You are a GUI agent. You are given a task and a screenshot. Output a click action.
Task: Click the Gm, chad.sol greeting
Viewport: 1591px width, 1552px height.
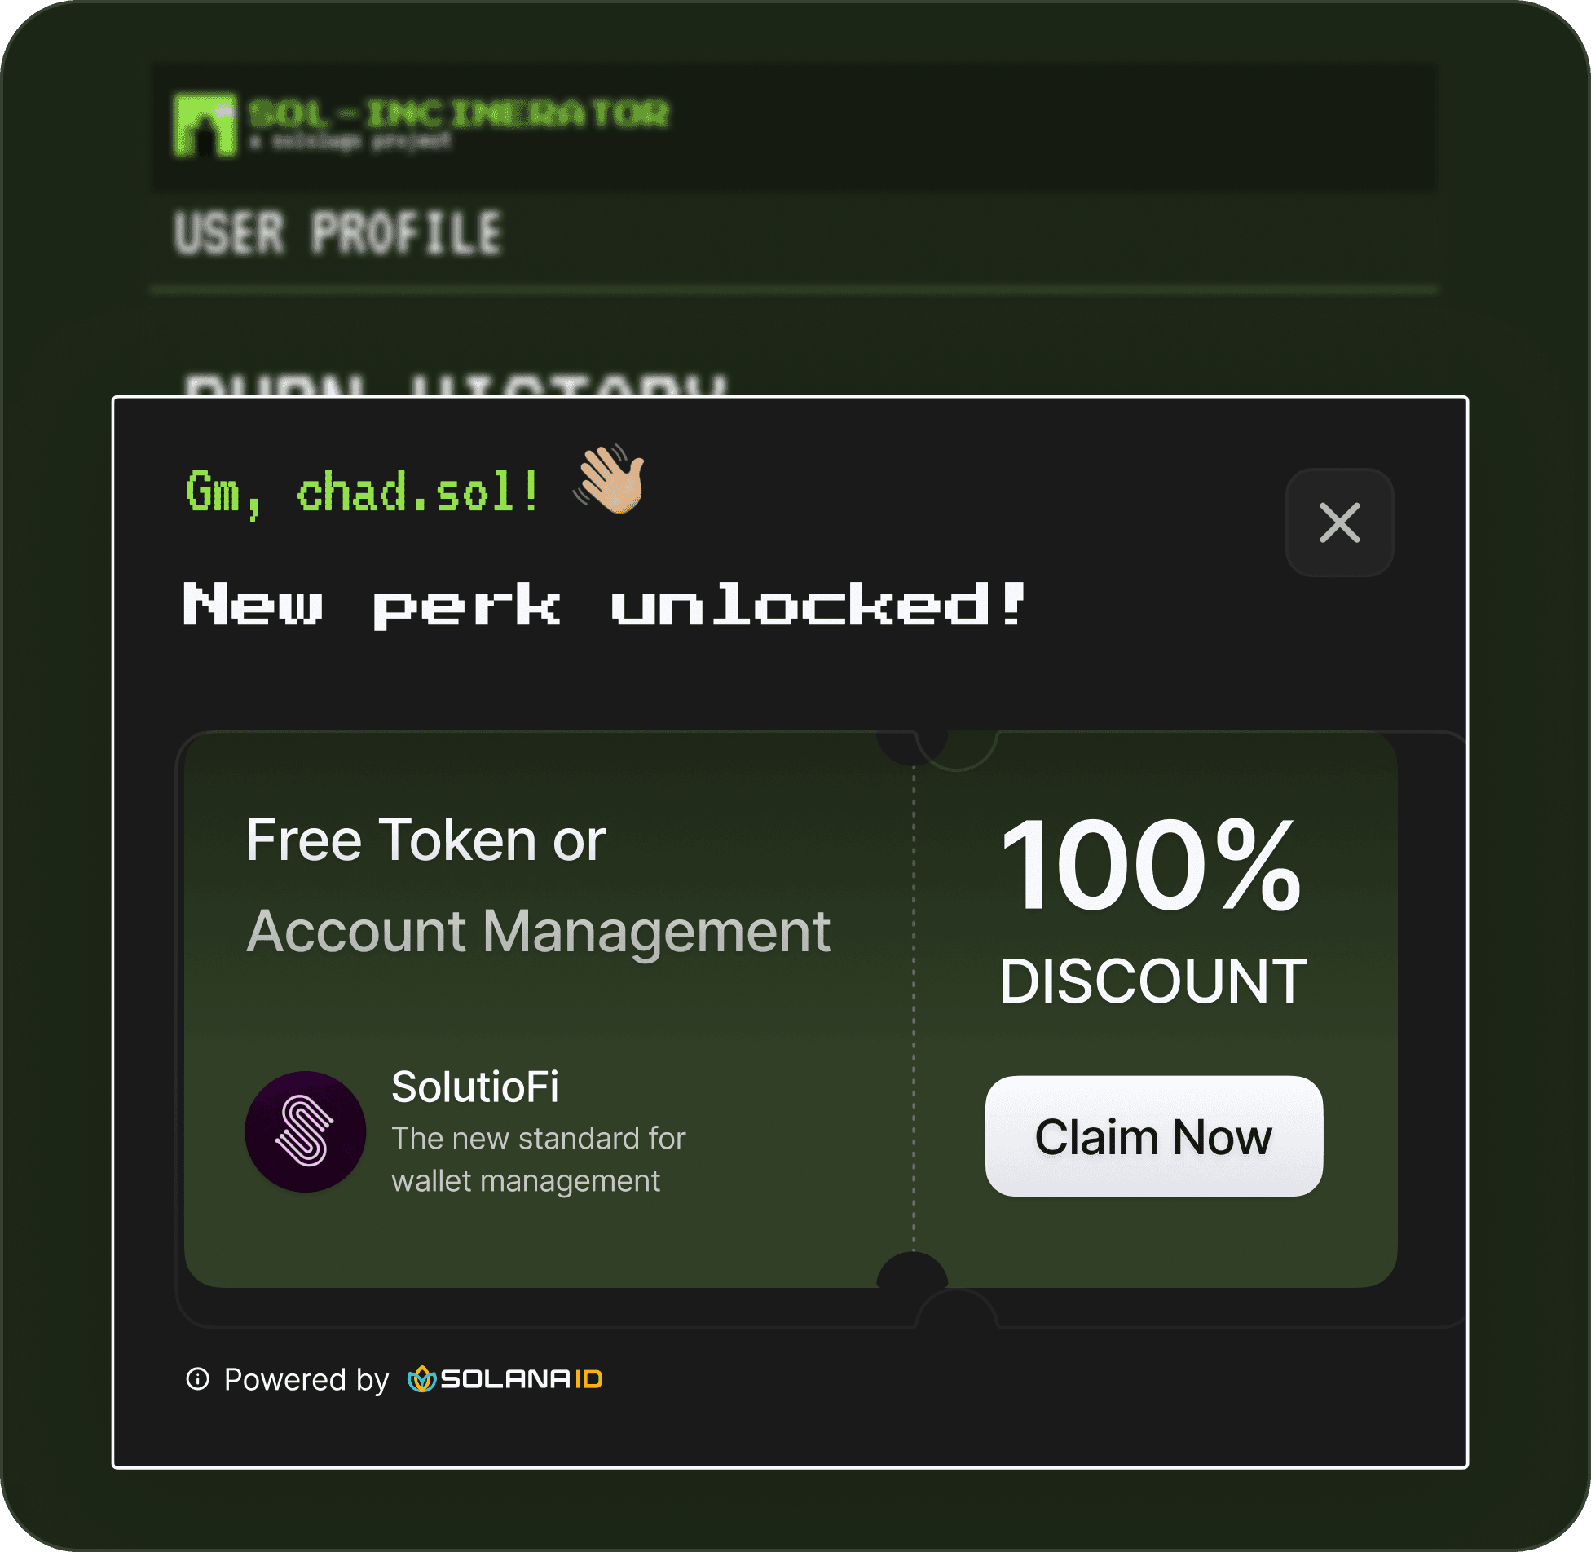(x=362, y=492)
